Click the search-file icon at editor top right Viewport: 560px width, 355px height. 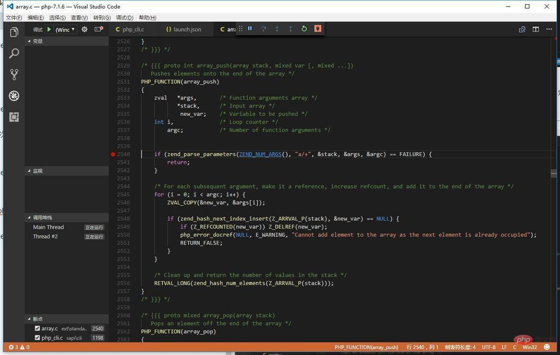click(522, 29)
